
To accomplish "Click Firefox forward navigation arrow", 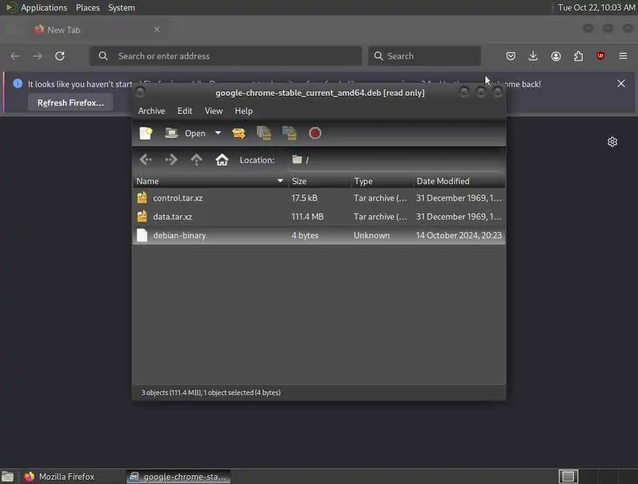I will point(37,56).
